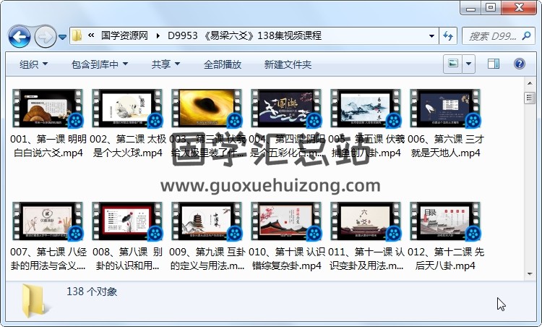Image resolution: width=542 pixels, height=327 pixels.
Task: Open the 包含到库中 dropdown menu
Action: [100, 64]
